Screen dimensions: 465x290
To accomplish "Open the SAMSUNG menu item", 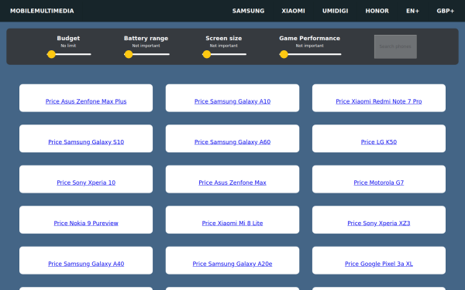I will coord(248,11).
